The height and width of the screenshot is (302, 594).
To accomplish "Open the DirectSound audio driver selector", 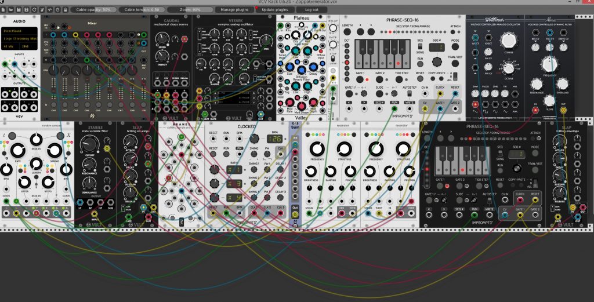I will 20,31.
